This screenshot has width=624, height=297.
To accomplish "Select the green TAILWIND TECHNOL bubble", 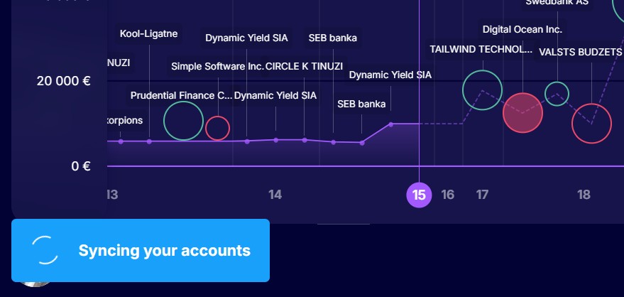I will pos(483,90).
